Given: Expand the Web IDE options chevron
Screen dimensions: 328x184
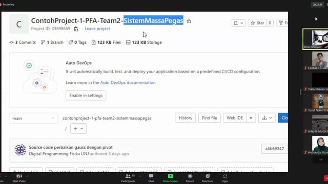Looking at the screenshot, I should [251, 118].
